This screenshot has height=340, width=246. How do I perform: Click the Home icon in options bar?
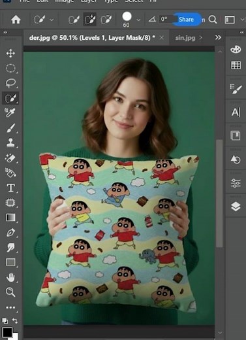tap(16, 20)
